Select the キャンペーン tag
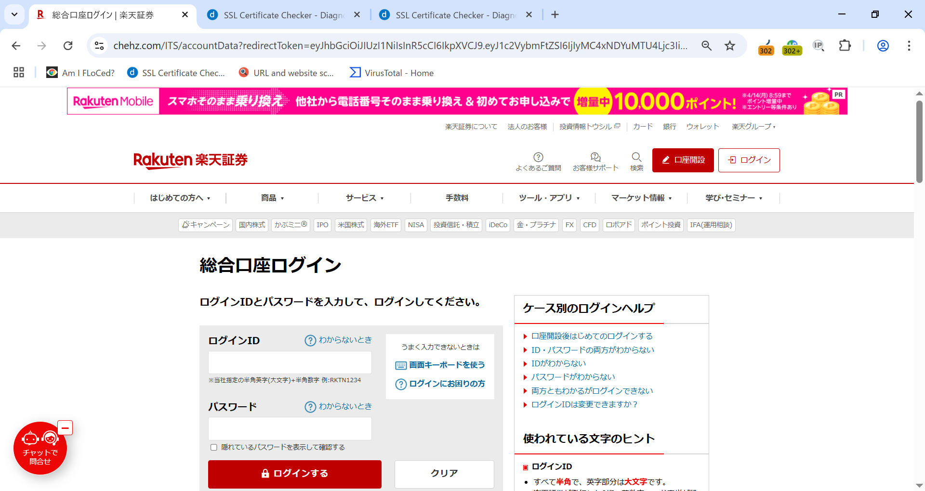925x491 pixels. click(x=205, y=225)
